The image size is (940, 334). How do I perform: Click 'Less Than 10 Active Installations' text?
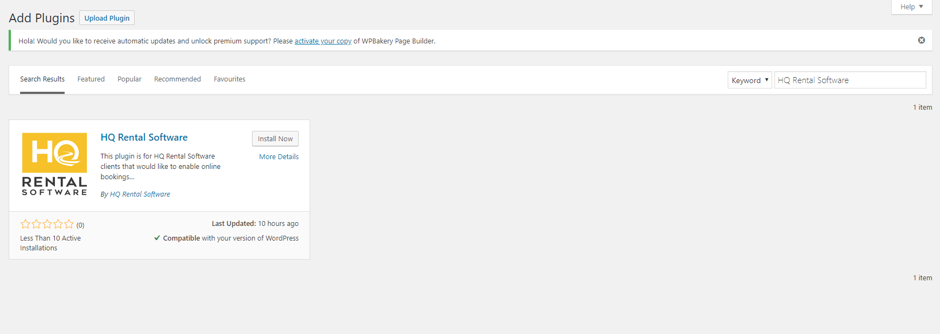point(51,243)
